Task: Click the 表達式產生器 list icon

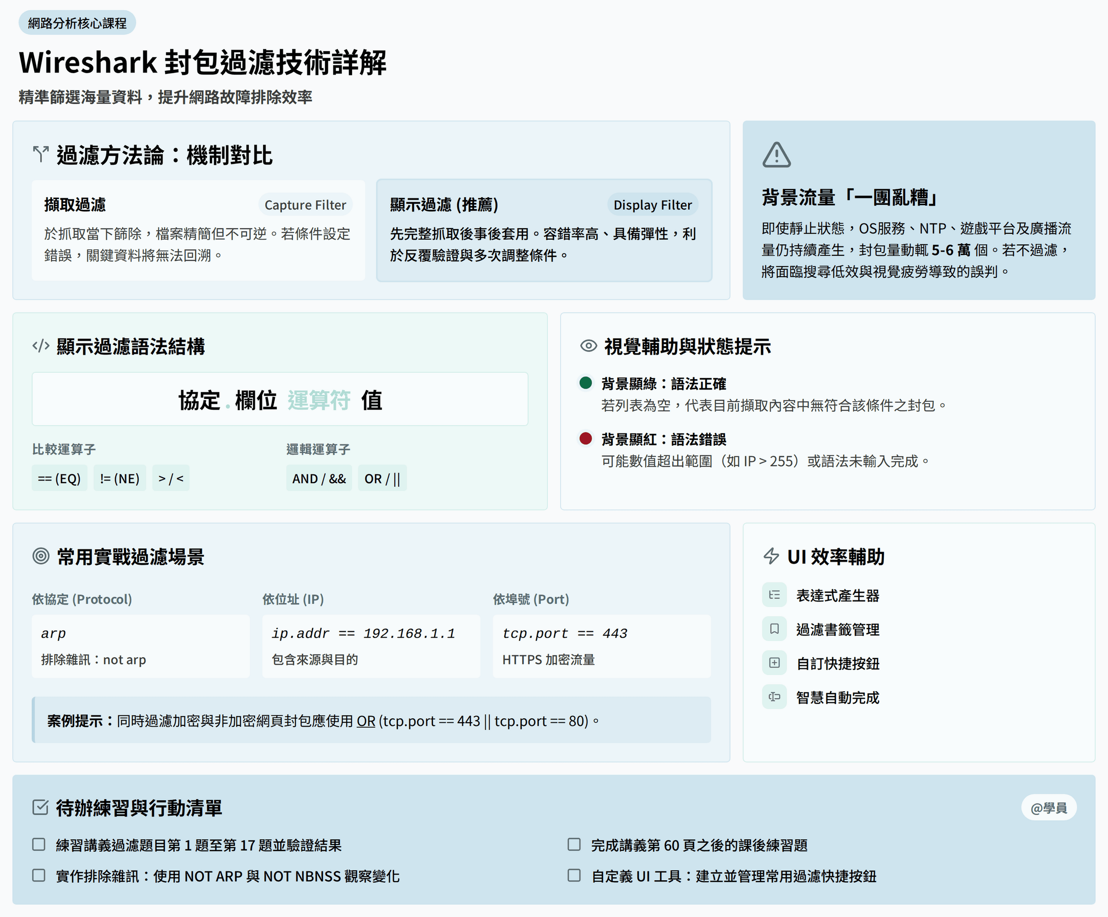Action: 774,595
